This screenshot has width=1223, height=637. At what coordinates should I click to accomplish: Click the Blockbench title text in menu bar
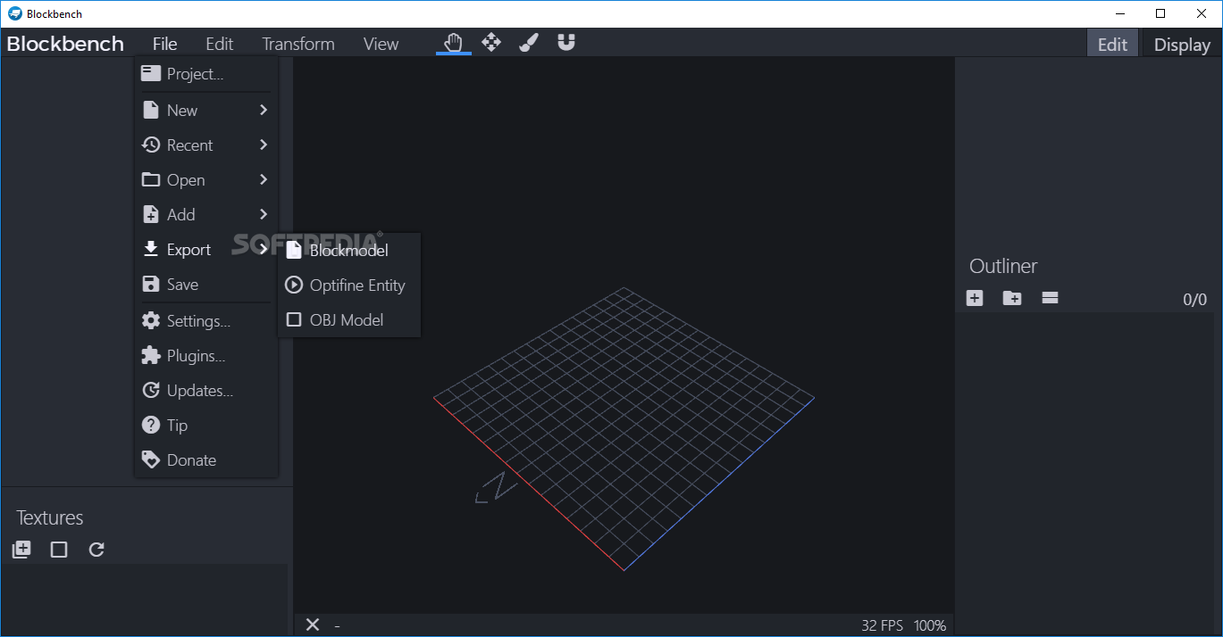click(65, 44)
